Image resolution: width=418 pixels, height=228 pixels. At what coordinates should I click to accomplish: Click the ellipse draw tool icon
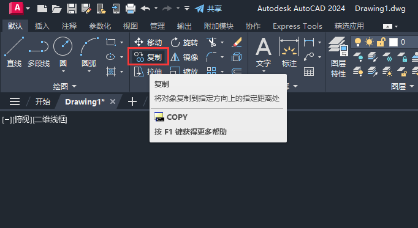111,57
